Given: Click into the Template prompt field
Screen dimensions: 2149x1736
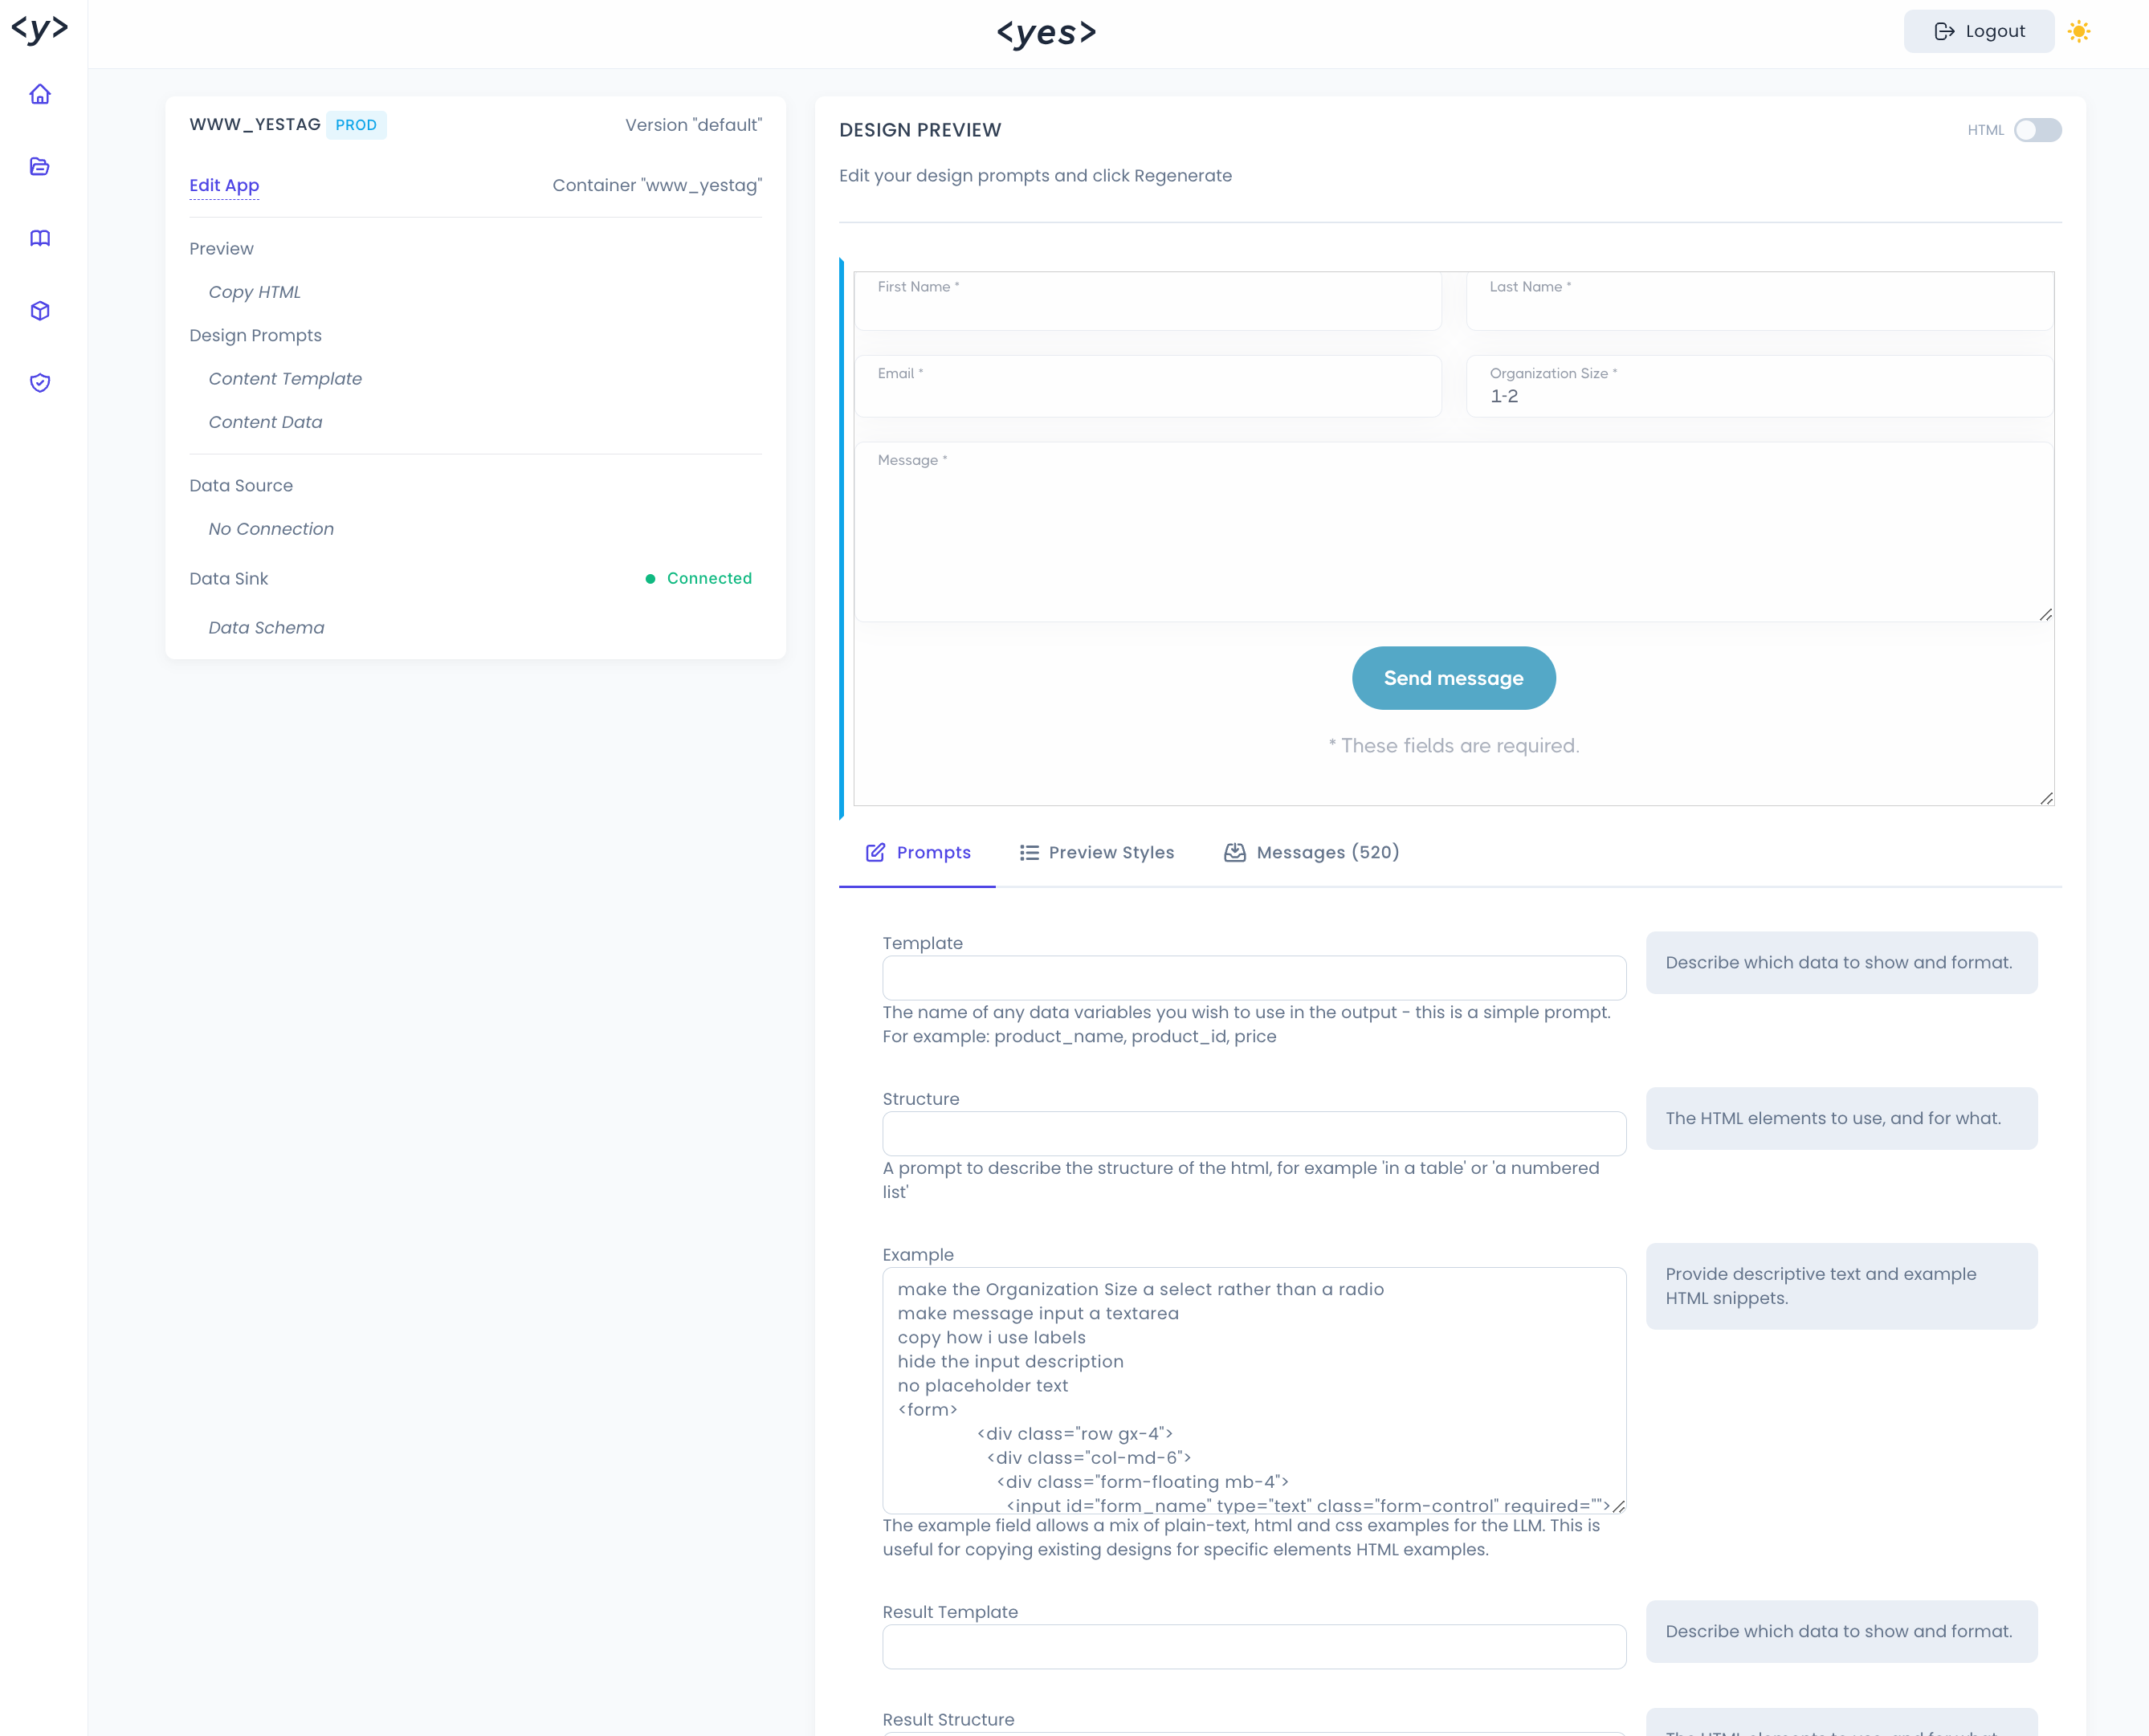Looking at the screenshot, I should [1253, 978].
